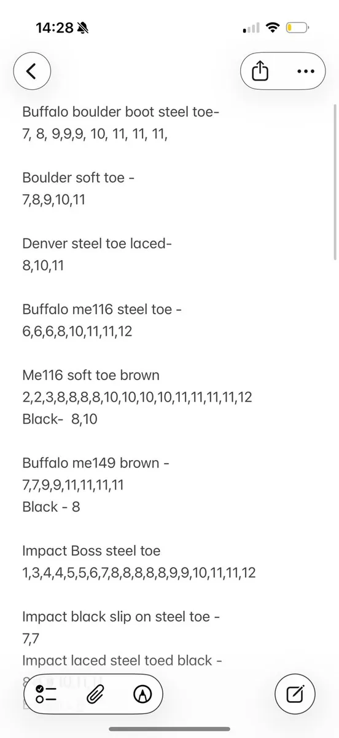Tap the 'Boulder soft toe -' heading text
Image resolution: width=339 pixels, height=738 pixels.
79,178
